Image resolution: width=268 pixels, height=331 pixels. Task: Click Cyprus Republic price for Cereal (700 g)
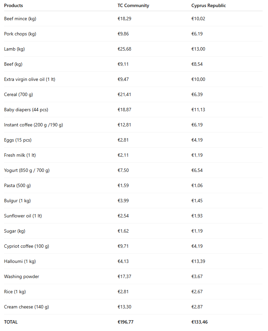197,94
